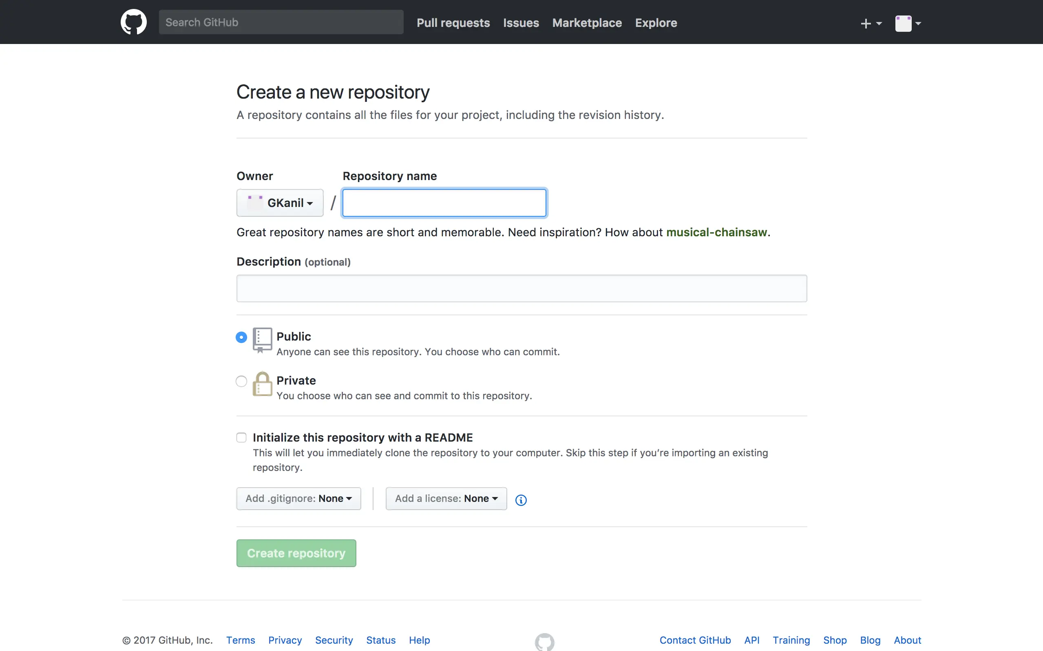Open Marketplace from the top navigation
1043x651 pixels.
pos(587,23)
